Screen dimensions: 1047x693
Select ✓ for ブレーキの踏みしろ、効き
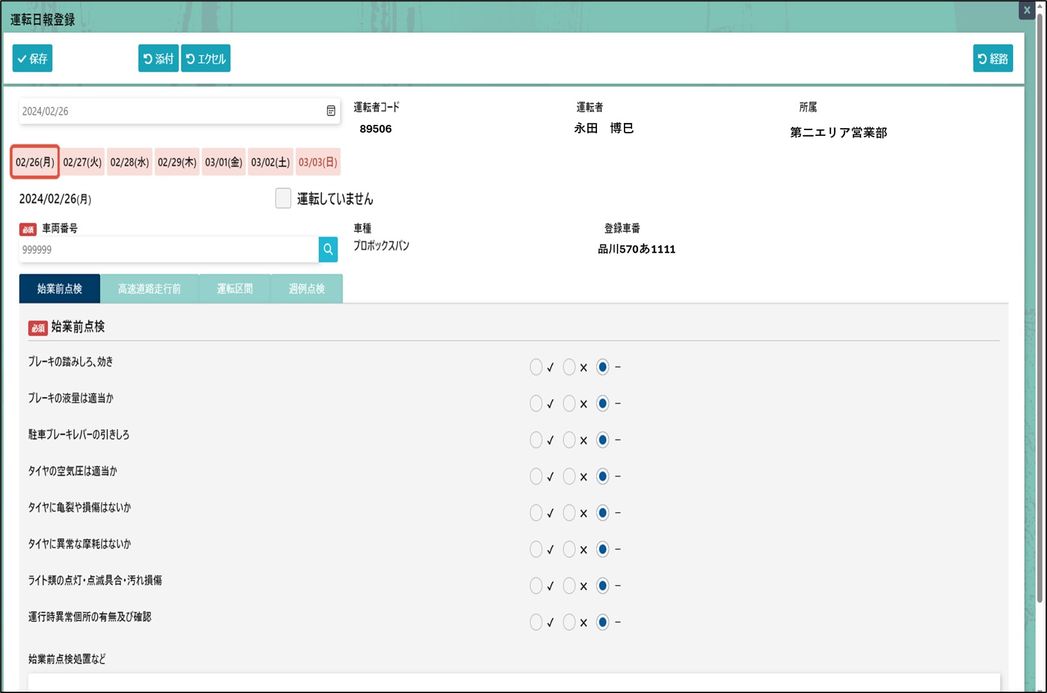click(536, 367)
